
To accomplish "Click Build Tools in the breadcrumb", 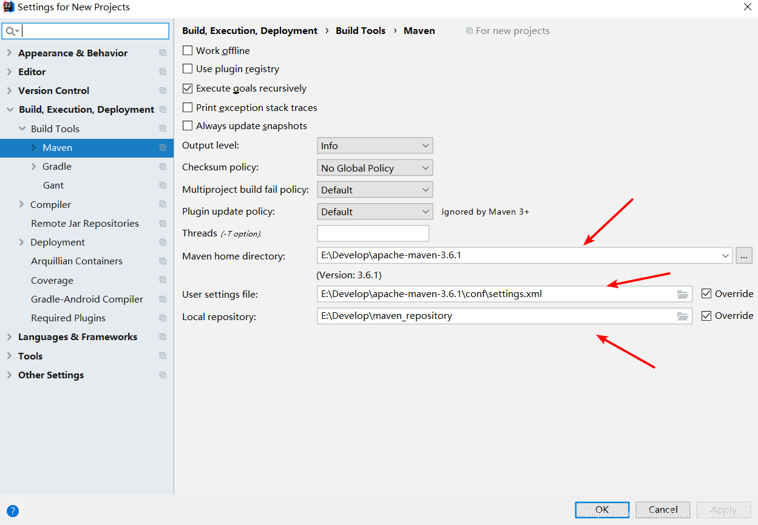I will pos(360,31).
